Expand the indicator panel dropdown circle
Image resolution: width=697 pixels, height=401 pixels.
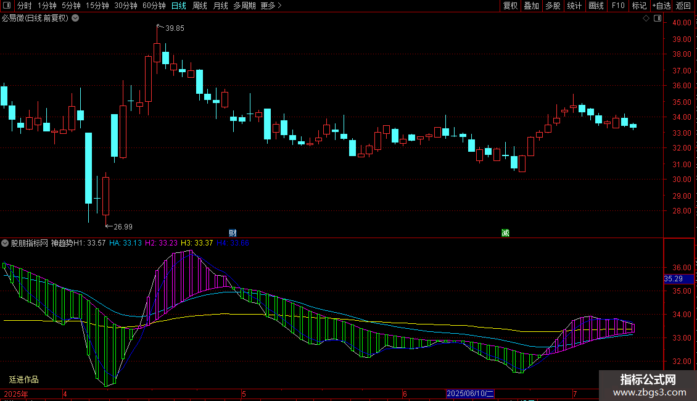coord(5,243)
